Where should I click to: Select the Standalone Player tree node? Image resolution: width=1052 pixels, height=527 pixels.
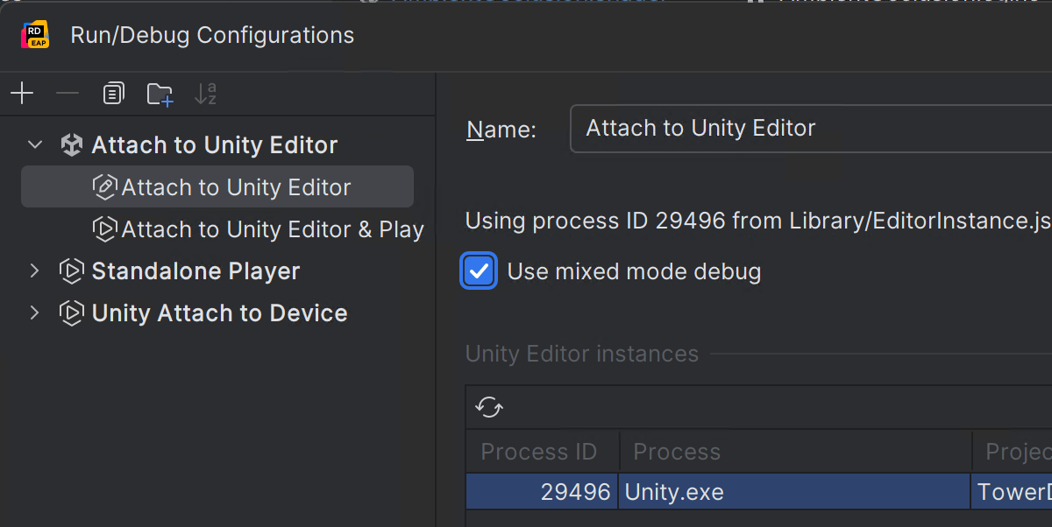click(195, 271)
